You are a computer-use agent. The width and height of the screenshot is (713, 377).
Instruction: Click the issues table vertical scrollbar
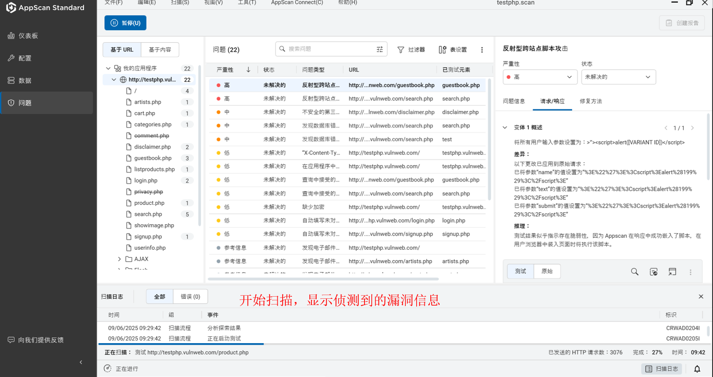[x=489, y=139]
